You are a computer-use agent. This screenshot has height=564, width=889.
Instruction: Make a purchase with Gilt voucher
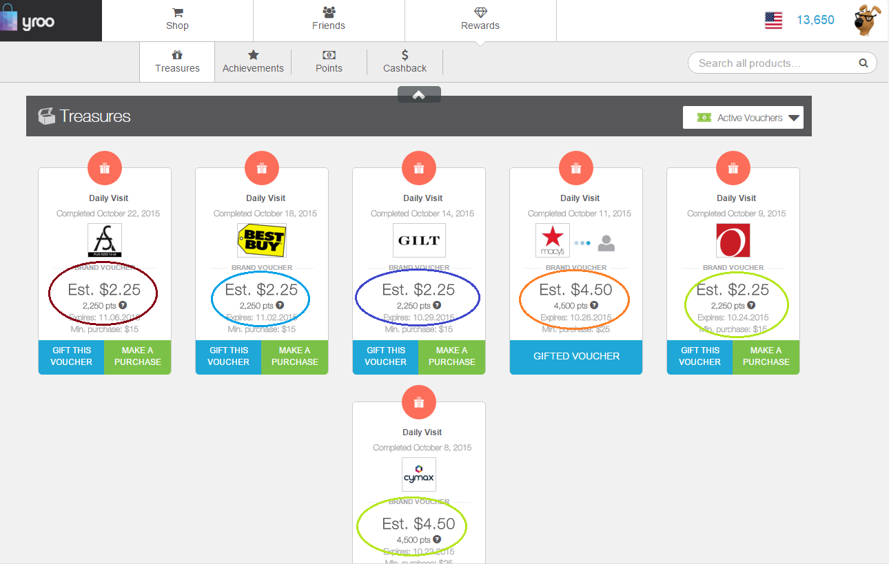[452, 357]
